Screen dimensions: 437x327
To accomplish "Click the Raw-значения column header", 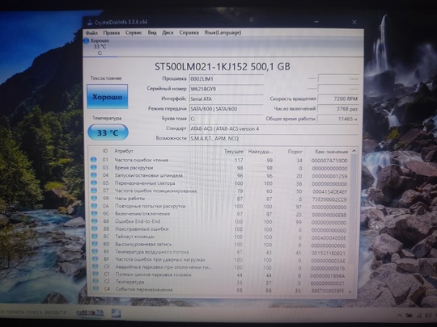I will pyautogui.click(x=331, y=152).
